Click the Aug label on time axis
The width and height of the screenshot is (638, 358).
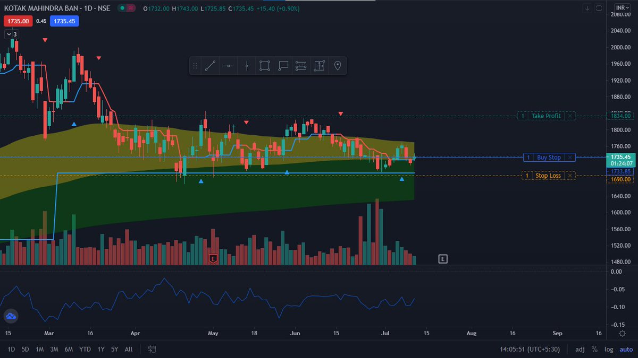[471, 333]
